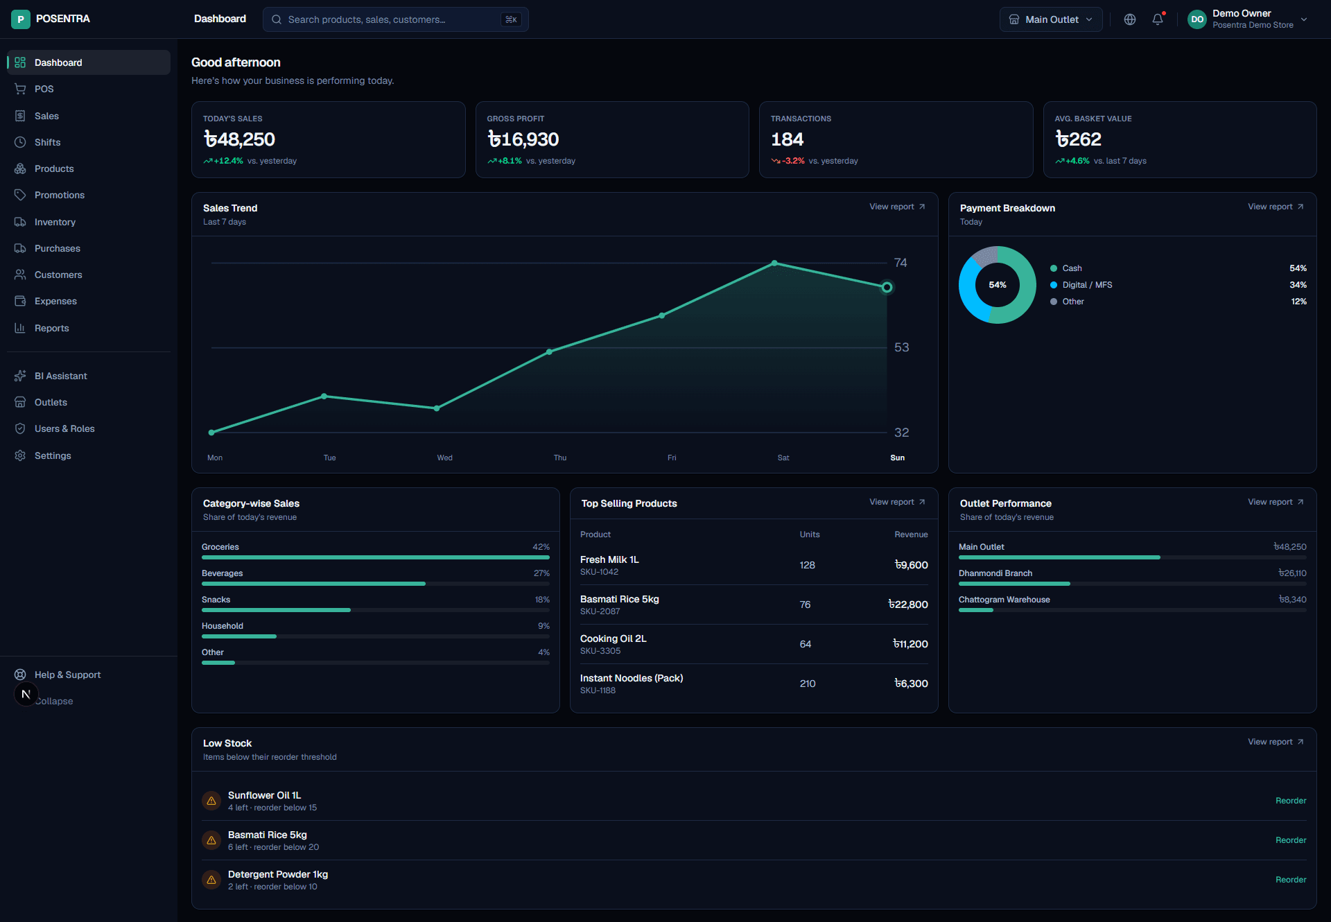The image size is (1331, 922).
Task: Click the Chattogram Warehouse outlet label
Action: click(x=1004, y=600)
